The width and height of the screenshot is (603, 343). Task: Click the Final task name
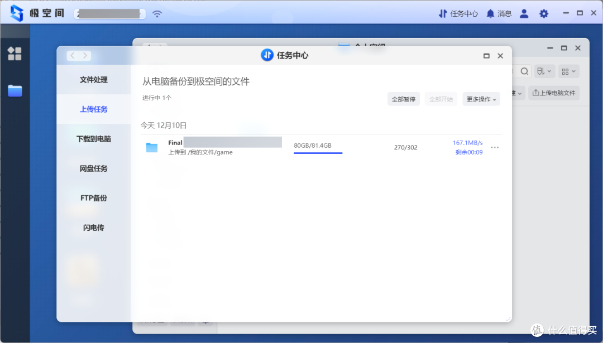(175, 143)
